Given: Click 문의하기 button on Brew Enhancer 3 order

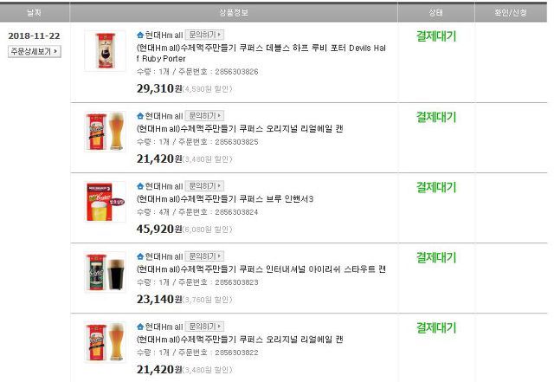Looking at the screenshot, I should tap(204, 185).
